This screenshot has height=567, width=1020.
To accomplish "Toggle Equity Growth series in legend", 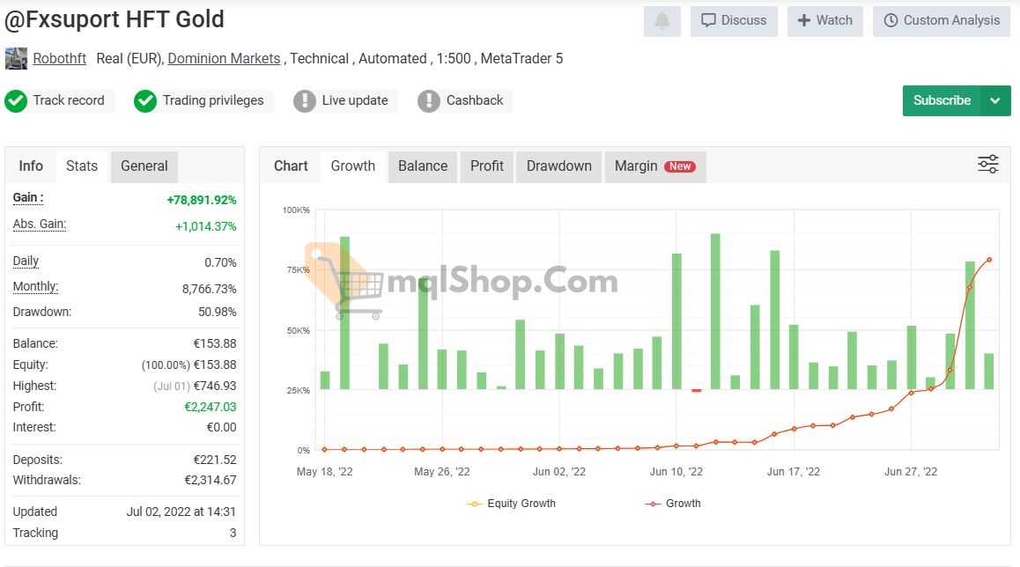I will point(512,504).
